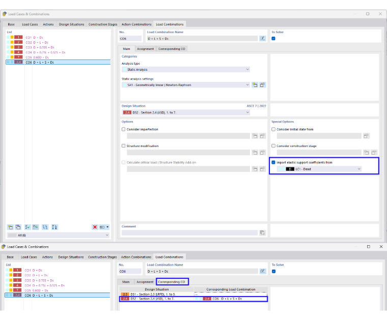The width and height of the screenshot is (387, 320).
Task: Uncheck Import elastic support coefficients from
Action: 273,162
